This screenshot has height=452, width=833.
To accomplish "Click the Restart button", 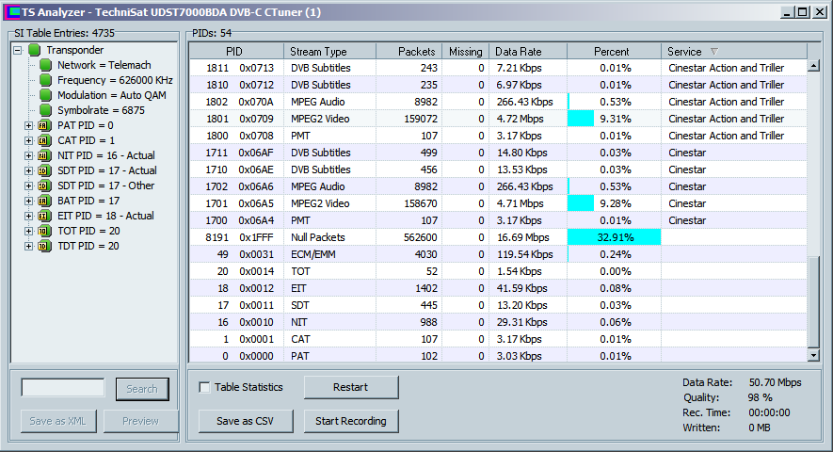I will (x=351, y=387).
